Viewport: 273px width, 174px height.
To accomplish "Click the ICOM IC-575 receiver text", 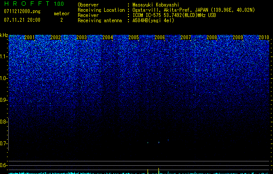I will 174,15.
